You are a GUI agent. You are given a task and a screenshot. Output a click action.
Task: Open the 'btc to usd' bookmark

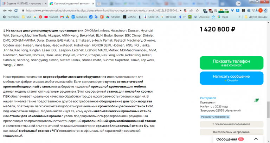pos(169,17)
